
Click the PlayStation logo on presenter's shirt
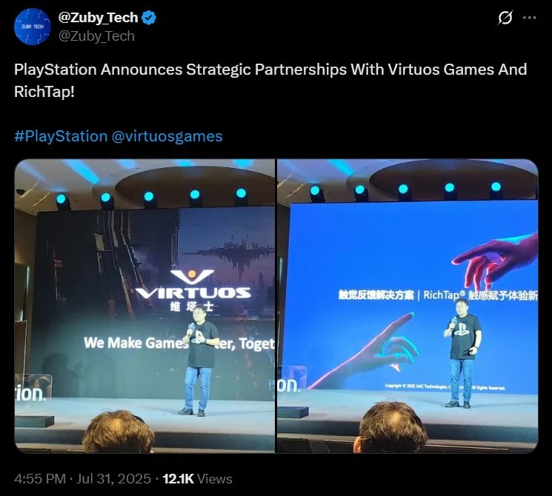(x=460, y=332)
